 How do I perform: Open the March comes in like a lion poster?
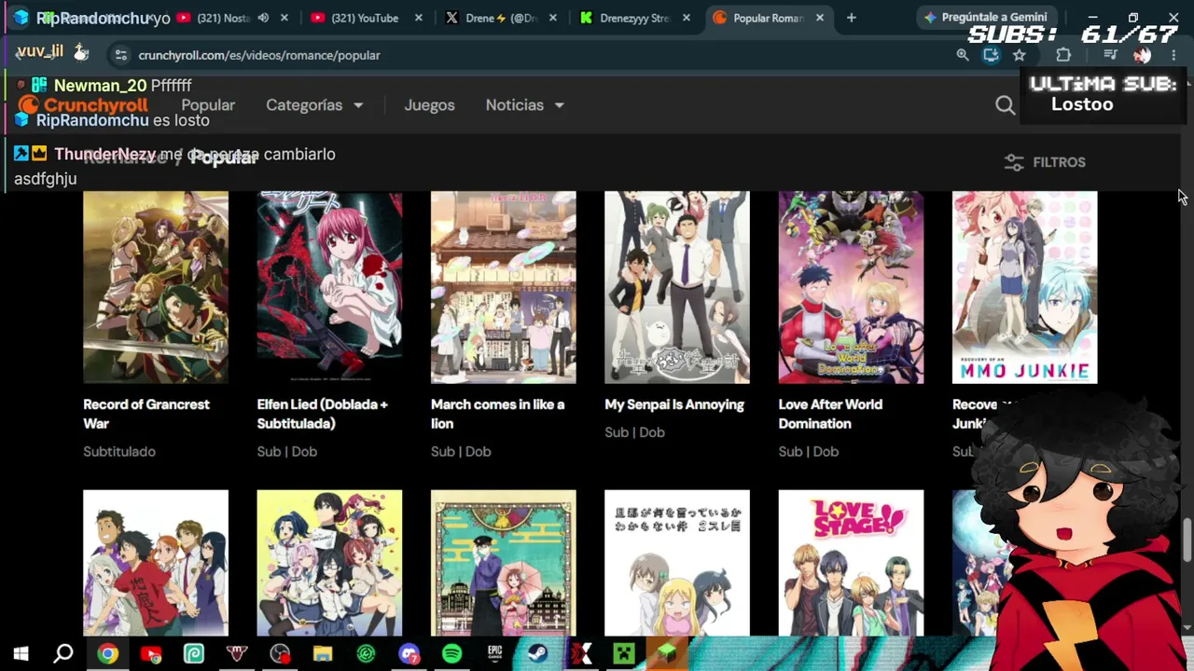tap(504, 287)
